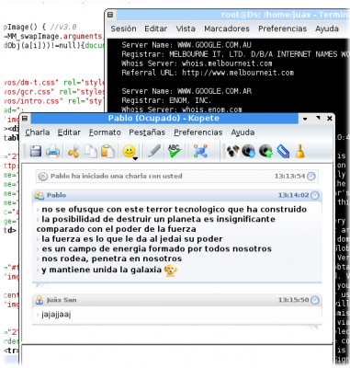The height and width of the screenshot is (368, 350).
Task: Open the Ayuda menu in Terminal window
Action: point(327,29)
